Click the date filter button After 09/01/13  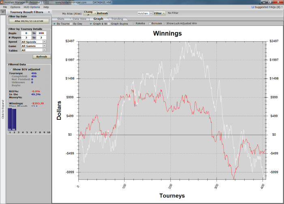(x=29, y=21)
